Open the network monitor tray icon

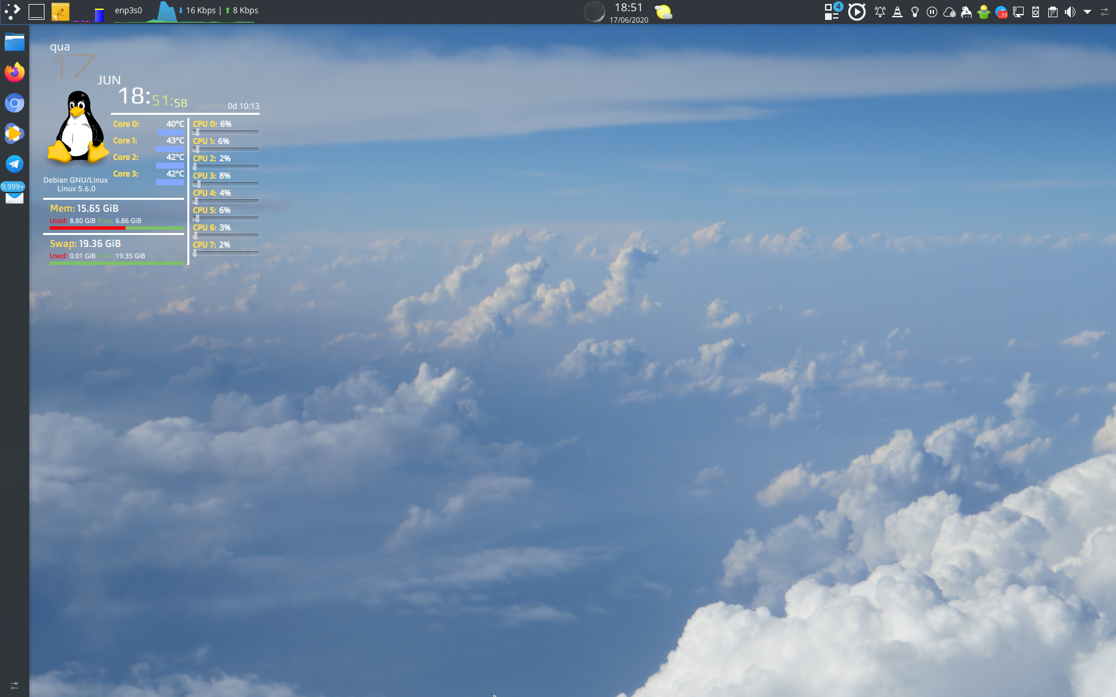[x=1018, y=12]
